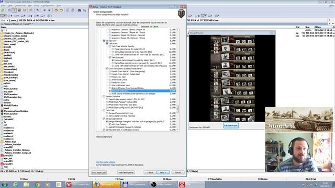Select the WargamingGameUpdater file in left panel
335x188 pixels.
pyautogui.click(x=16, y=111)
